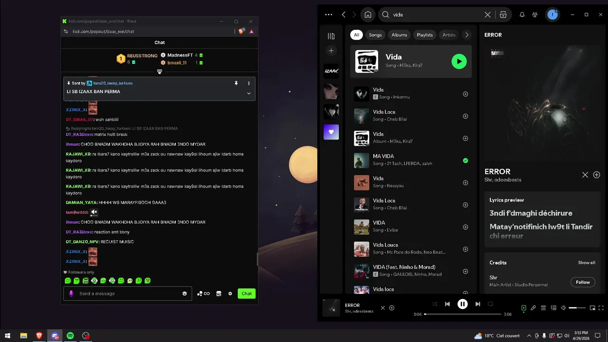This screenshot has height=342, width=608.
Task: Close the Now Playing ERROR panel
Action: pos(585,175)
